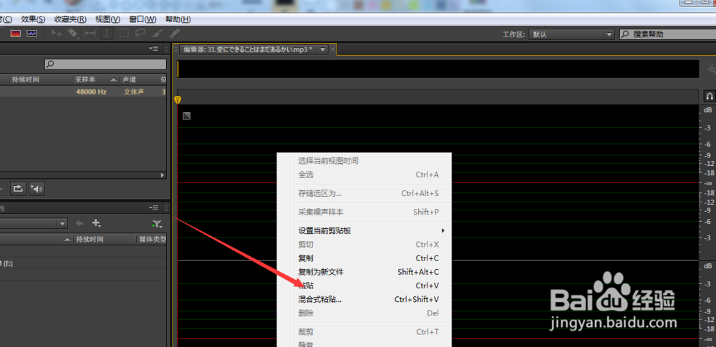Click the 立体声 value in file row
This screenshot has height=347, width=716.
tap(134, 92)
